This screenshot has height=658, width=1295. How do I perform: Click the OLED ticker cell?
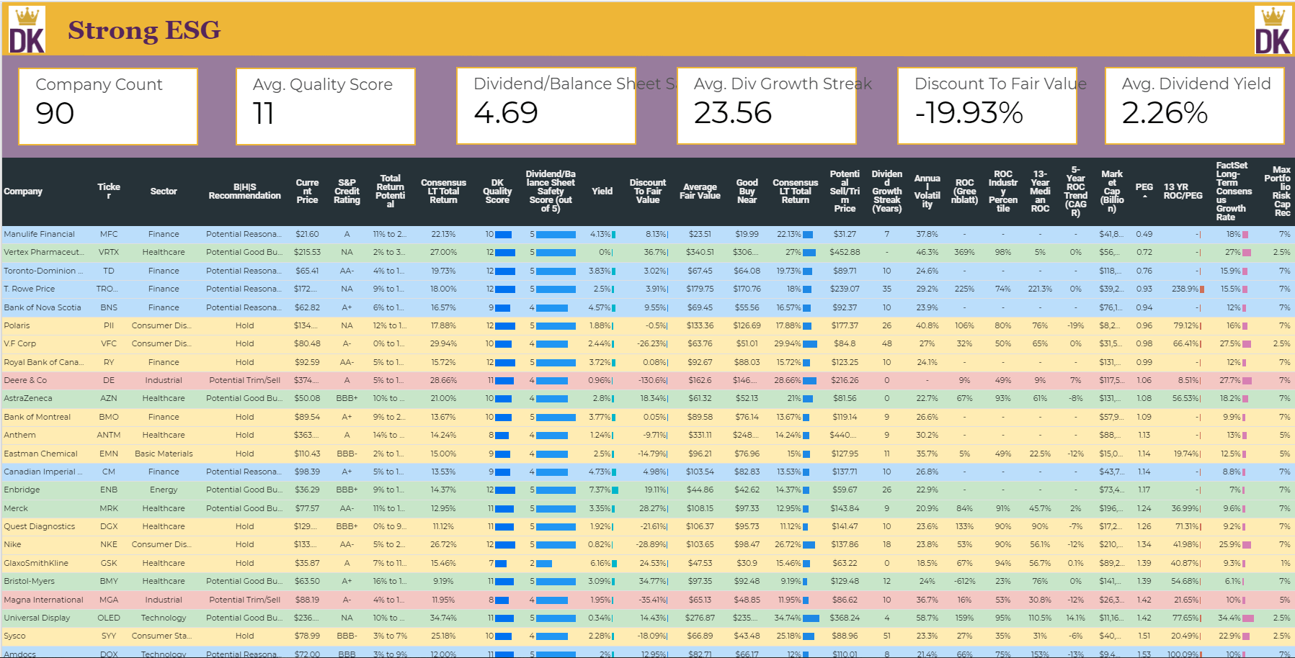pos(109,618)
